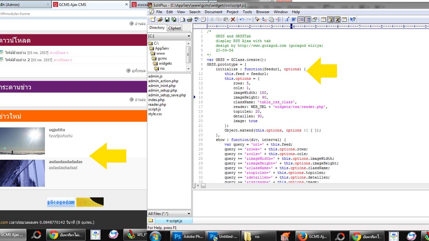Click the g-o-r-a-g-o-d.com banner

click(61, 202)
